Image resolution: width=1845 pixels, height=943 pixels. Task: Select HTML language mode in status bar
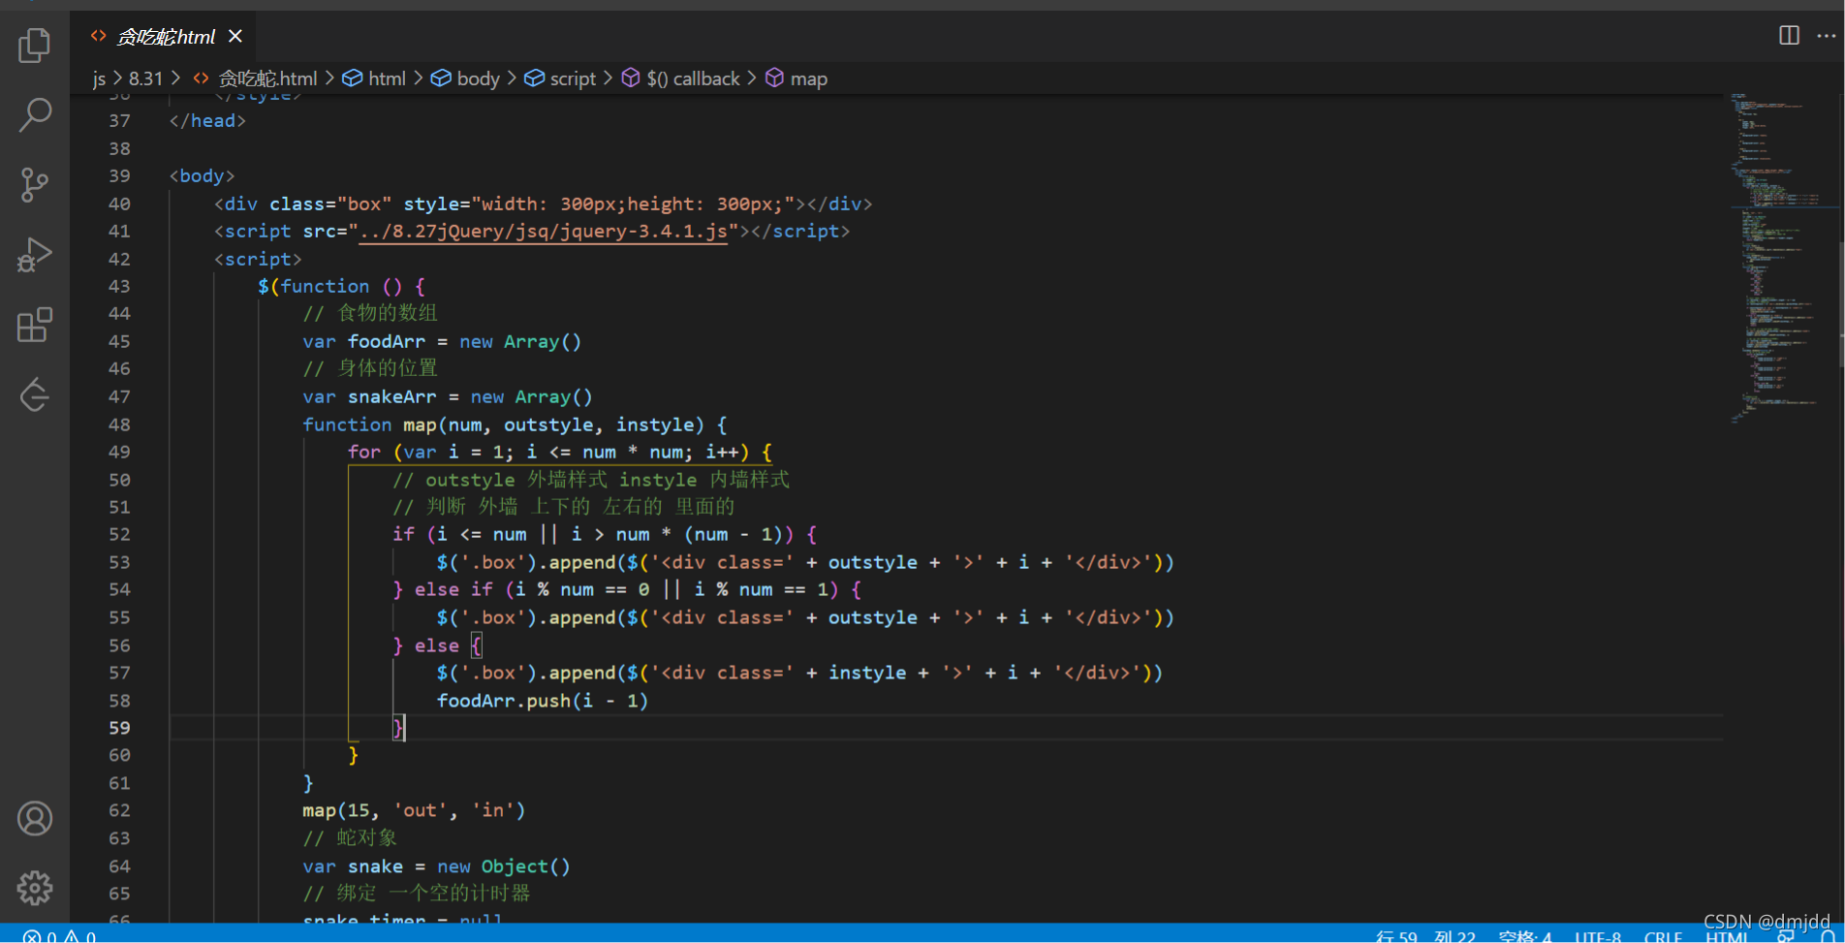pyautogui.click(x=1727, y=936)
